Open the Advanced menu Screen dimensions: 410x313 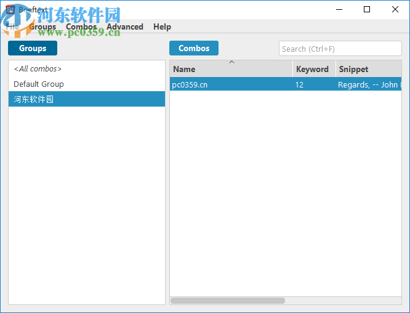click(125, 26)
